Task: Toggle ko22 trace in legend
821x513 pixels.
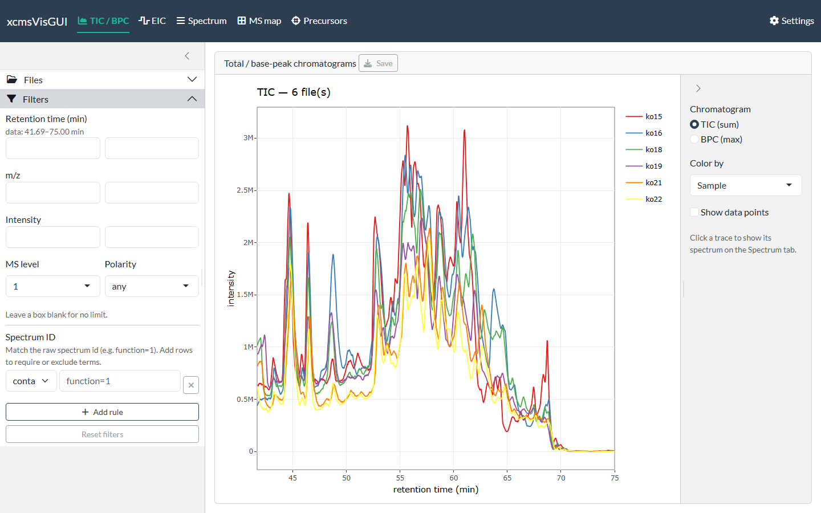Action: tap(644, 199)
